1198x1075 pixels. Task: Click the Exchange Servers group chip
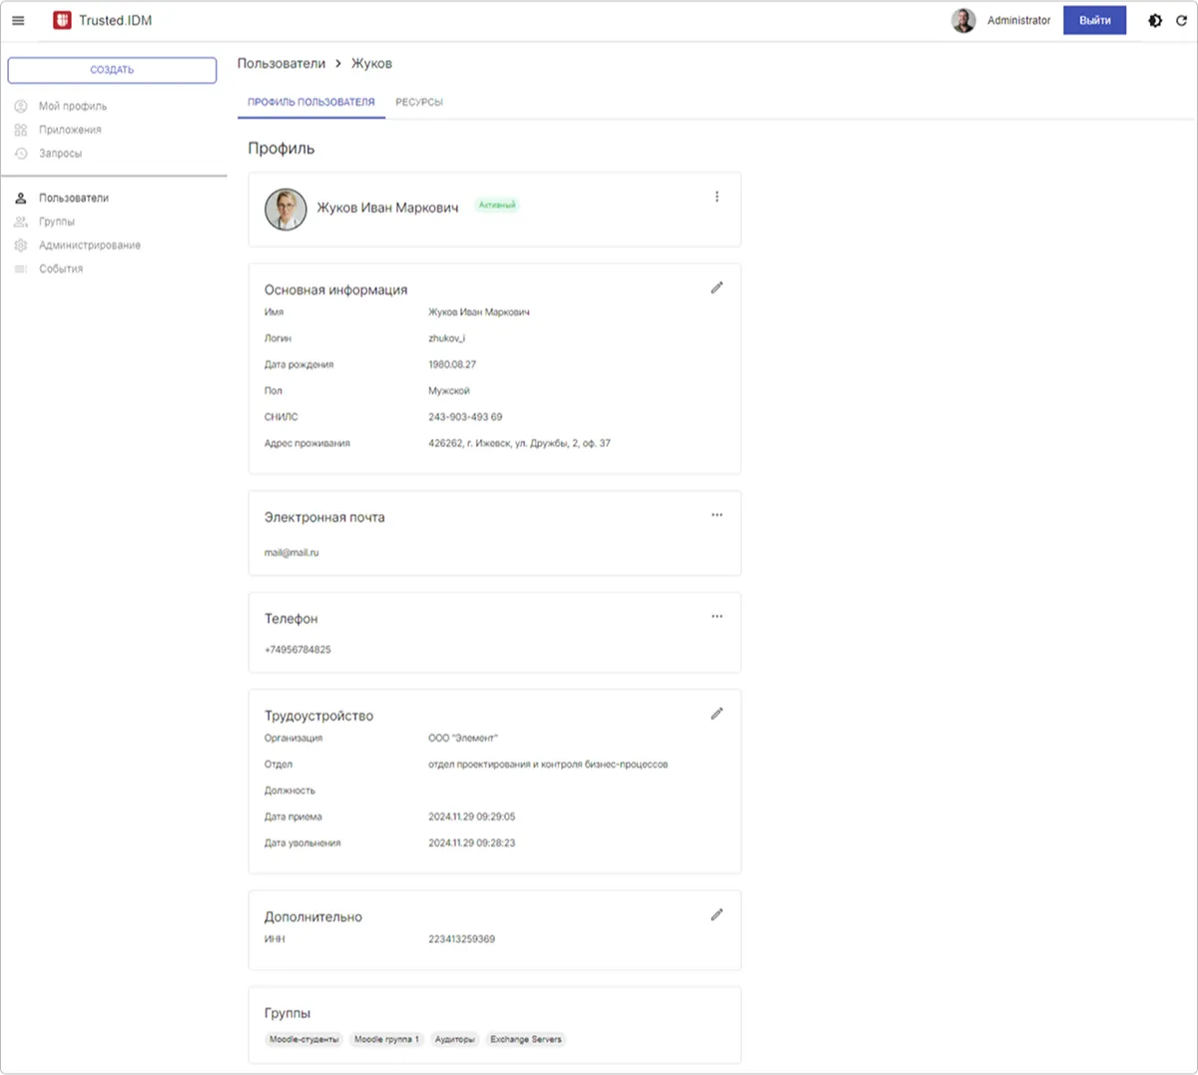click(x=525, y=1039)
